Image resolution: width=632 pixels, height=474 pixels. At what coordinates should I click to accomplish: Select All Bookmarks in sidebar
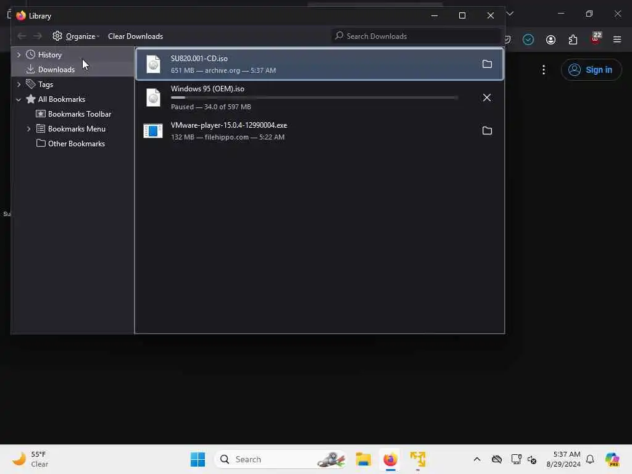click(61, 99)
